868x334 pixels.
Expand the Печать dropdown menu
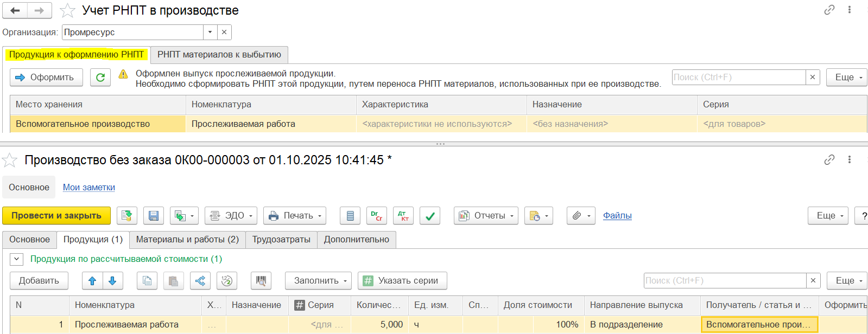coord(295,216)
